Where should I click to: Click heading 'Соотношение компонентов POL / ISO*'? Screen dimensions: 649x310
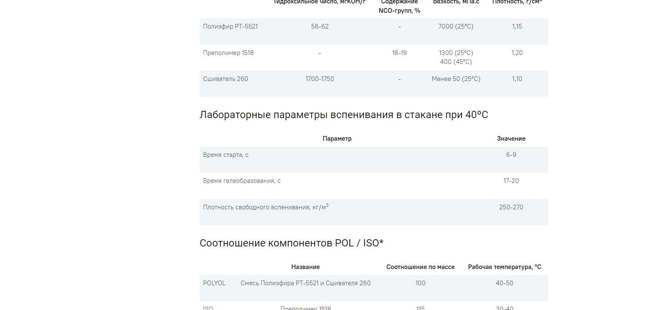(292, 243)
